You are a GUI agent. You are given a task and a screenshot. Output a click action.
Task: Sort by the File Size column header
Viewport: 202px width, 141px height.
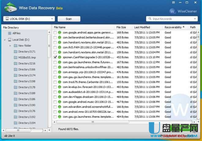[x=121, y=27]
